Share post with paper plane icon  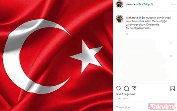coord(134,88)
